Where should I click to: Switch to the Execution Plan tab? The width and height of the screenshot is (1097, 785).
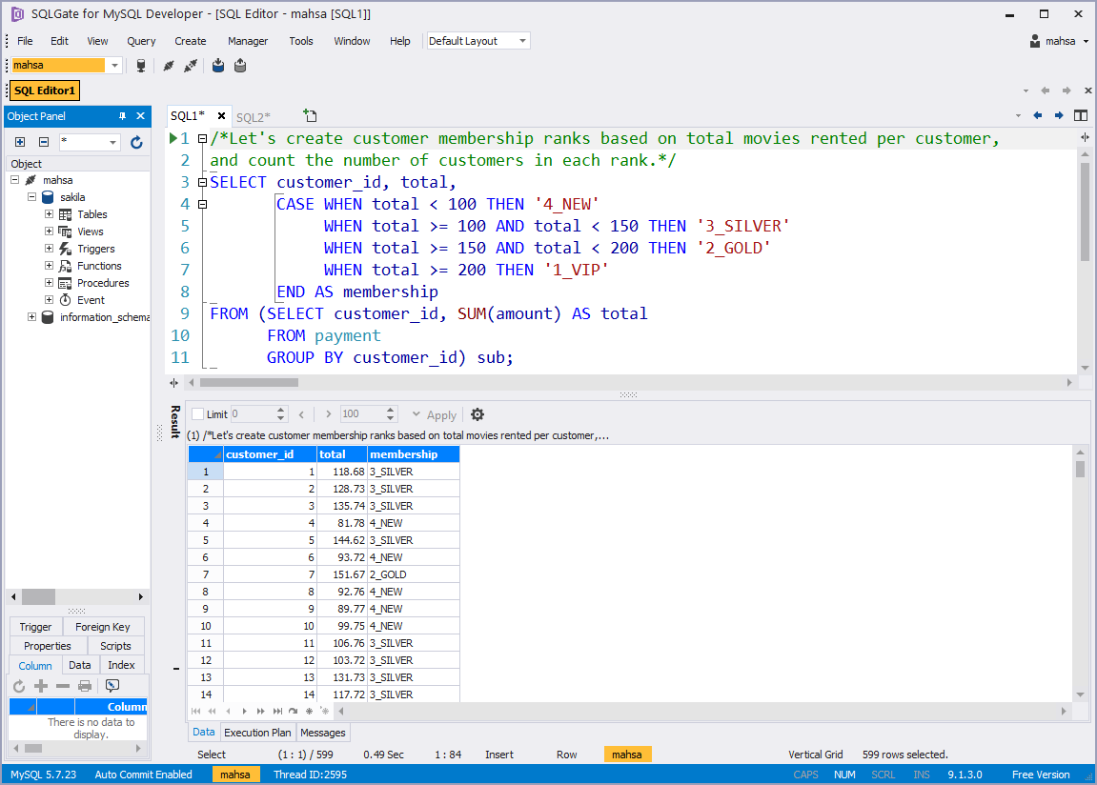257,732
